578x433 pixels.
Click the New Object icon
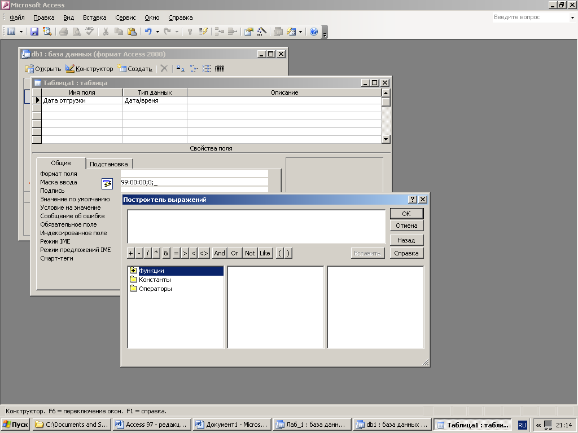(x=291, y=32)
